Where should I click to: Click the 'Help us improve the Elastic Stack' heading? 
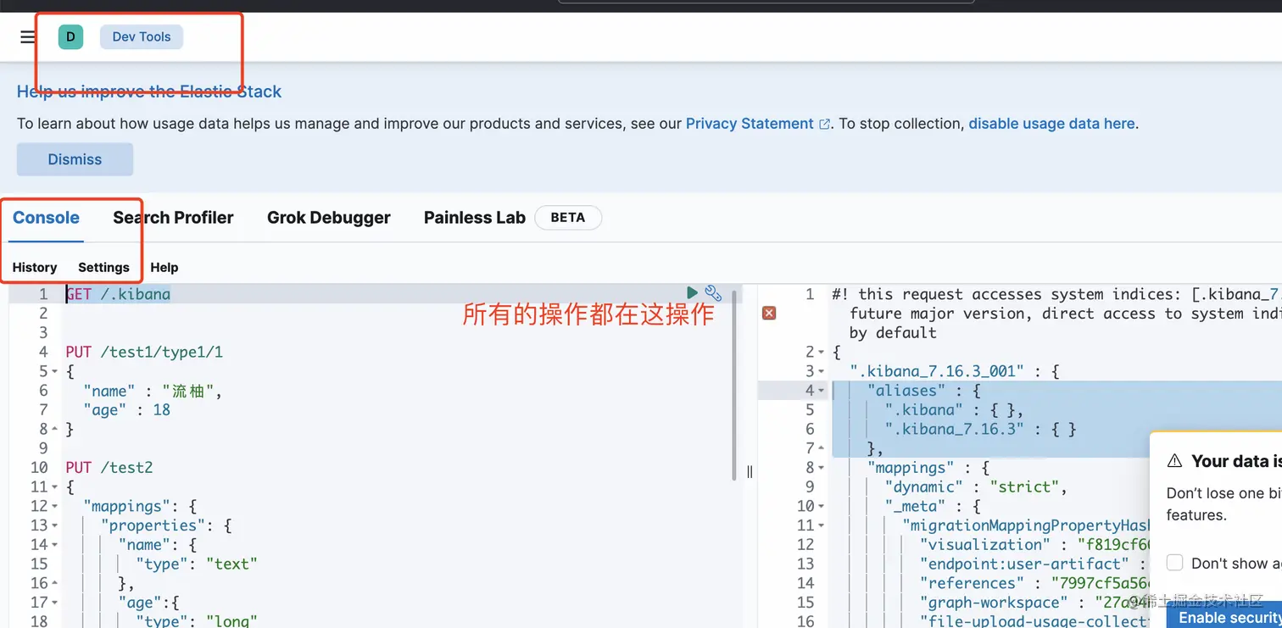(149, 92)
